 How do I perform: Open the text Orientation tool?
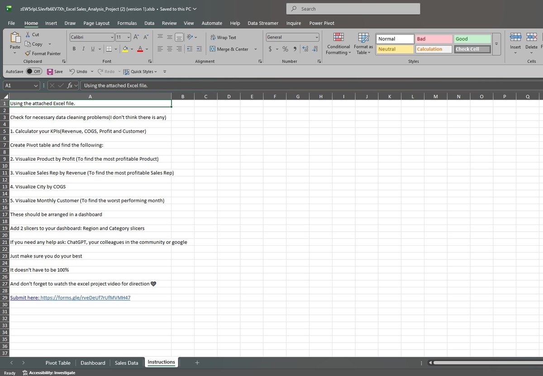(x=191, y=37)
